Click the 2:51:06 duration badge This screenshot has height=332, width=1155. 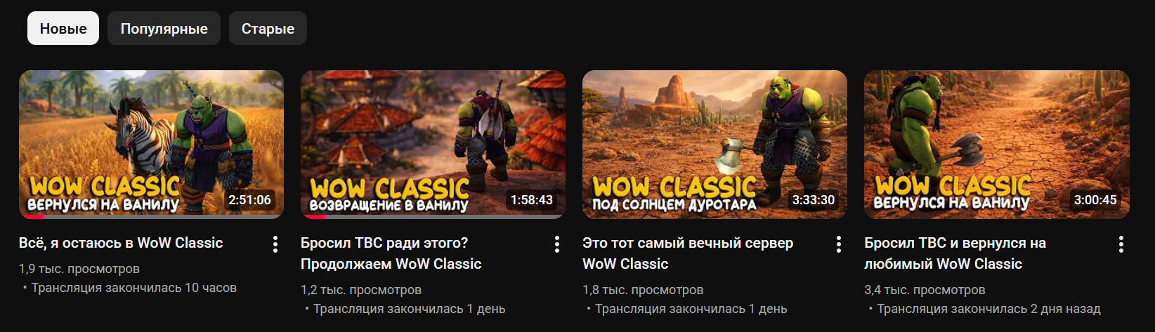(x=249, y=200)
